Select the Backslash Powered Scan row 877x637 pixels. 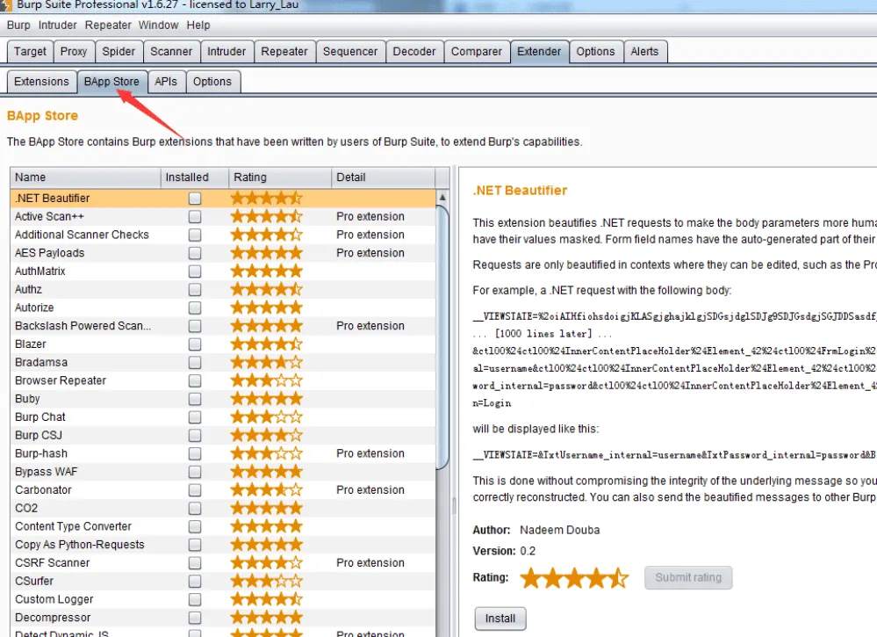point(223,326)
